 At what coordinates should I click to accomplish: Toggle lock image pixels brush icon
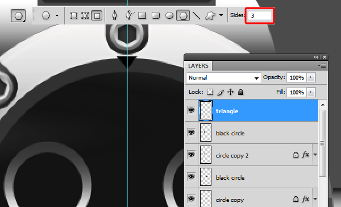[x=221, y=92]
